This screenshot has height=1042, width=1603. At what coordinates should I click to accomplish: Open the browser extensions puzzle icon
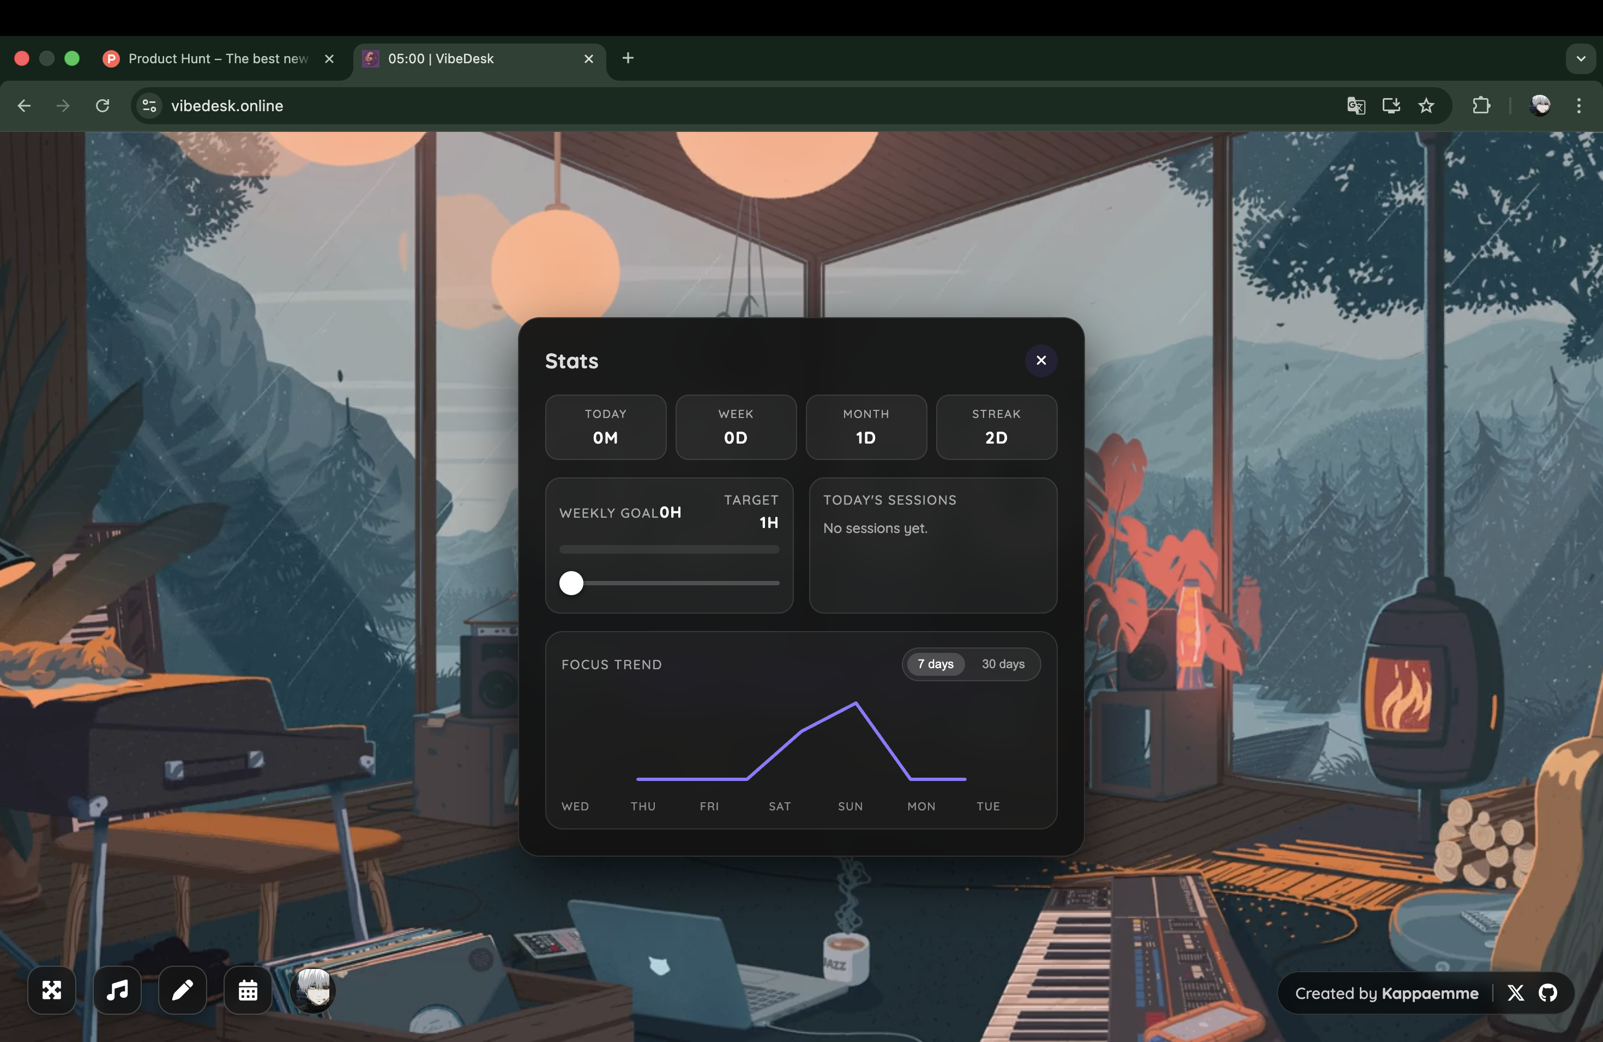point(1481,106)
